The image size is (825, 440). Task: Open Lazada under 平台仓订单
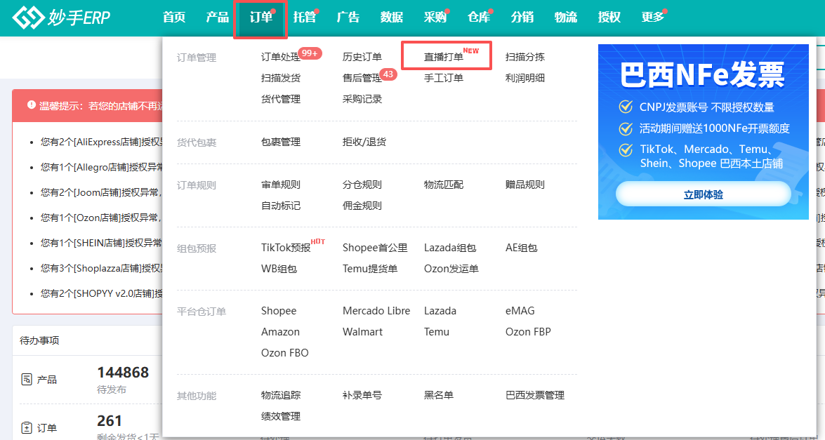(x=440, y=311)
